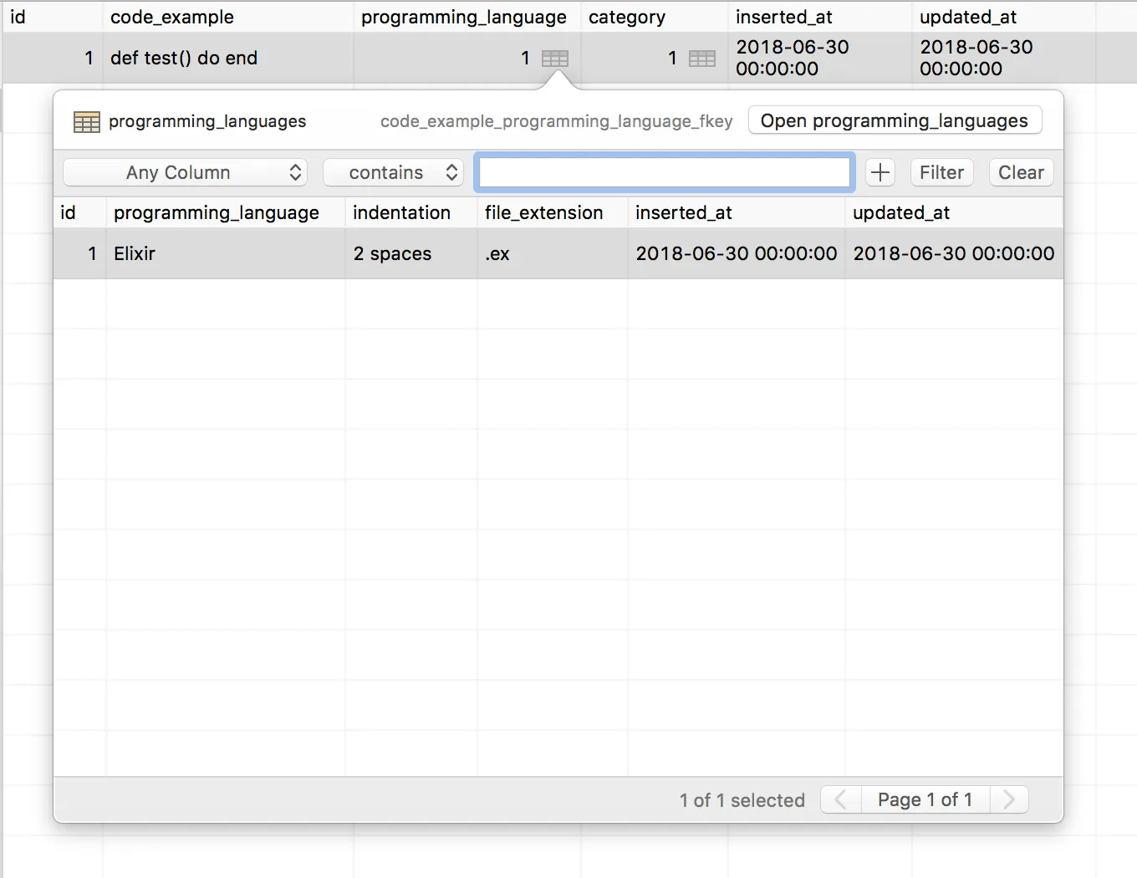Select updated_at value in Elixir row

pyautogui.click(x=954, y=253)
